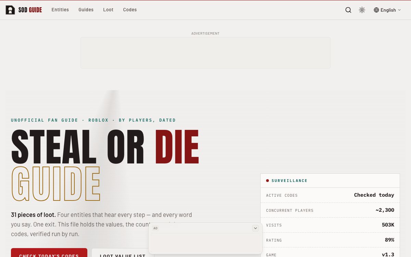The height and width of the screenshot is (257, 411).
Task: Collapse the floating AD chevron button
Action: (256, 228)
